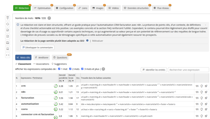The height and width of the screenshot is (119, 210).
Task: Click the lightbulb icon in the 'cuvra' row
Action: click(x=202, y=109)
